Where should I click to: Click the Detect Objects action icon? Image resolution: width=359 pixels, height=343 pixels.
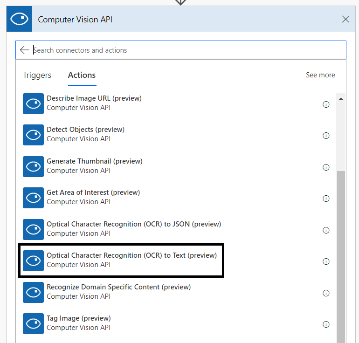tap(33, 135)
